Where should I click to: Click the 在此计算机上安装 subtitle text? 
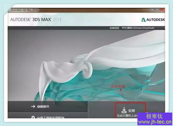(x=127, y=116)
